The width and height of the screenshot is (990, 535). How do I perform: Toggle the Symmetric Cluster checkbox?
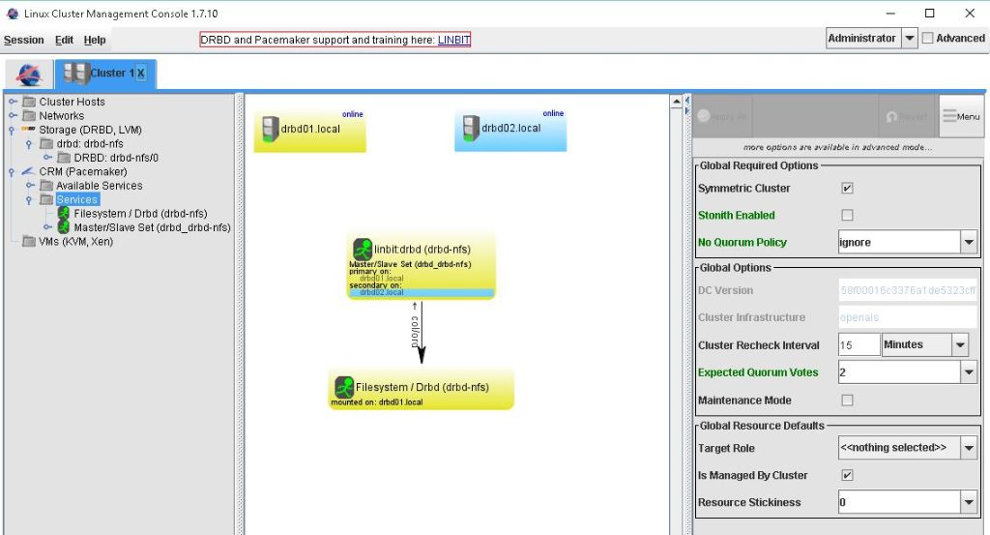pyautogui.click(x=847, y=189)
